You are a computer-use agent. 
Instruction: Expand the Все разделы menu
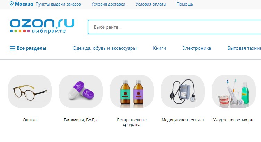click(32, 48)
